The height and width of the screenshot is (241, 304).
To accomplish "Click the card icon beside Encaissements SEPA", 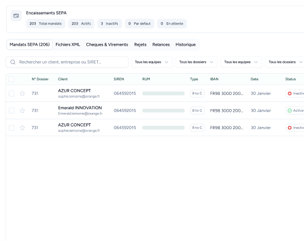I will click(16, 16).
